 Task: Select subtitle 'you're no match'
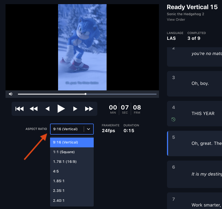(x=195, y=57)
